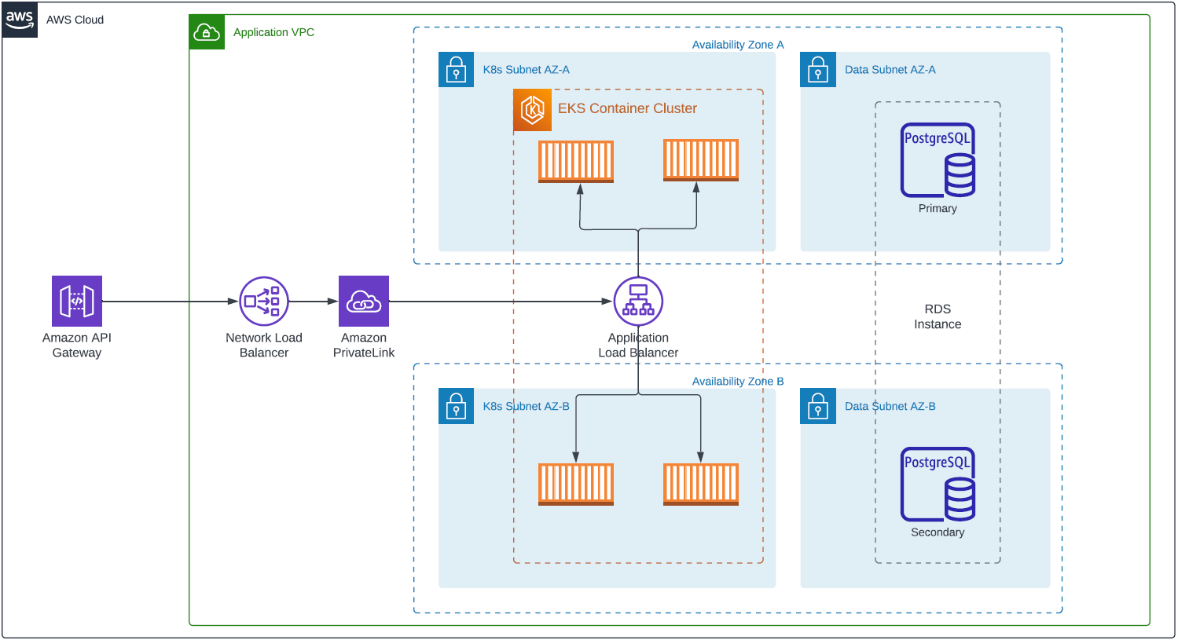Click the K8s Subnet AZ-B text
The width and height of the screenshot is (1178, 640).
pos(527,406)
